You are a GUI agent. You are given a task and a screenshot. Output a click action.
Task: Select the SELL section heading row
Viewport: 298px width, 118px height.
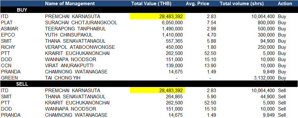(x=149, y=84)
